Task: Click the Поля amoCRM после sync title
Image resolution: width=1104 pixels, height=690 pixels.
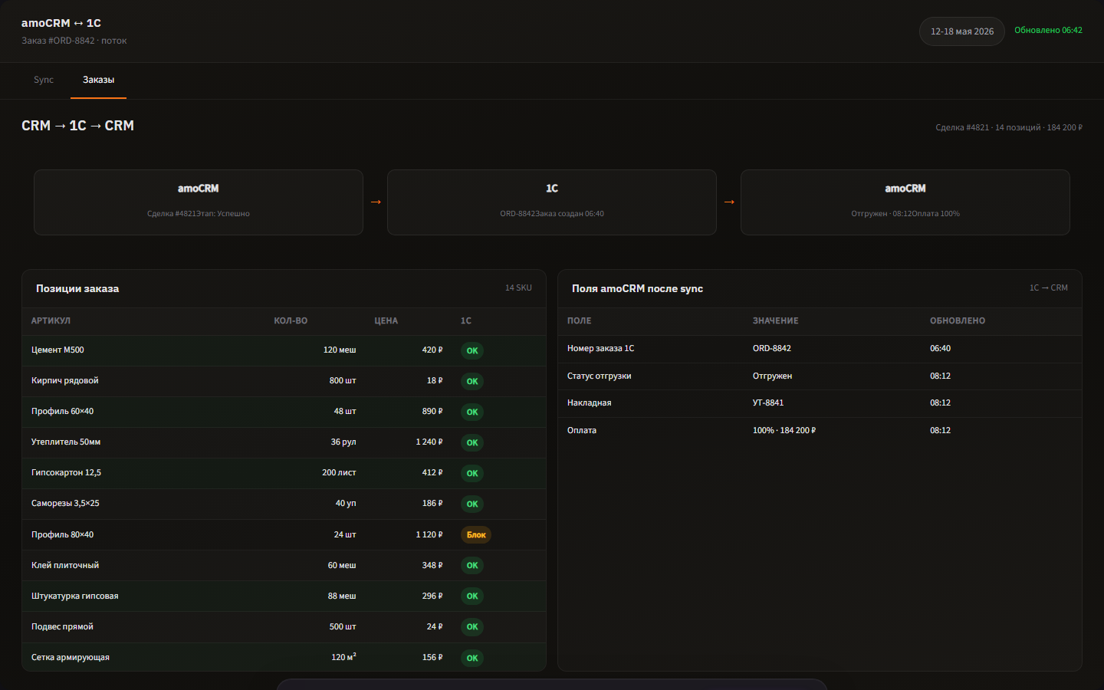Action: coord(637,289)
